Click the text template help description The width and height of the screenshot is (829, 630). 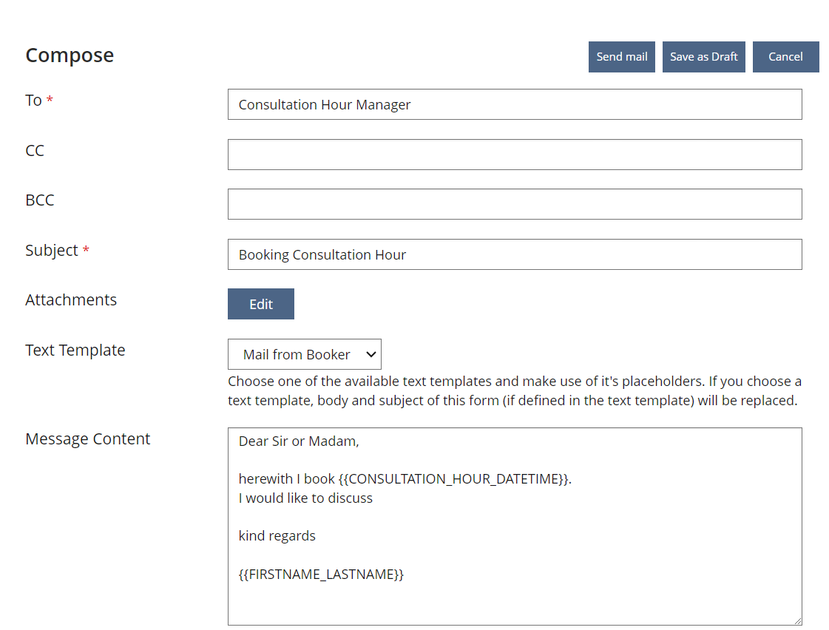pyautogui.click(x=515, y=391)
